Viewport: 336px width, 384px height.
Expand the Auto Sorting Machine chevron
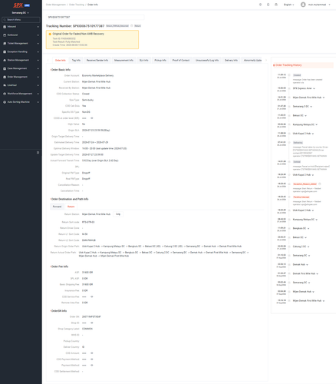pyautogui.click(x=38, y=102)
